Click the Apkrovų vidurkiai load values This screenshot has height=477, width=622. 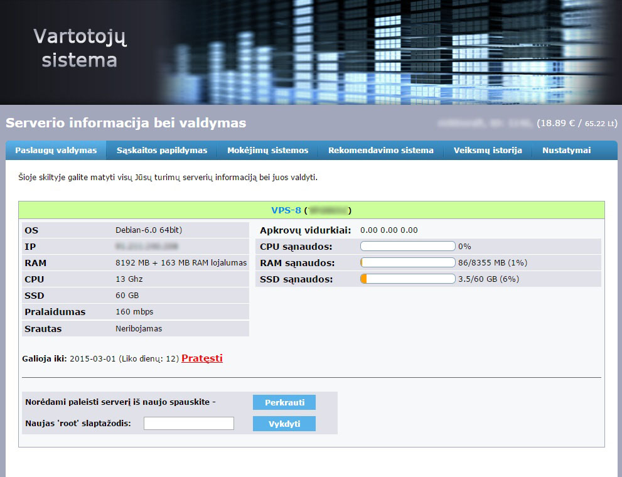pyautogui.click(x=389, y=230)
